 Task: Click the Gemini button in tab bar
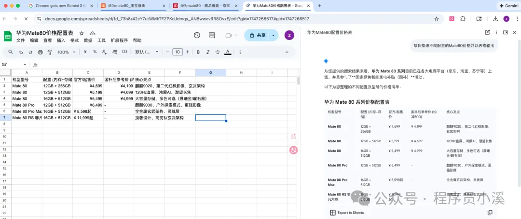point(508,6)
